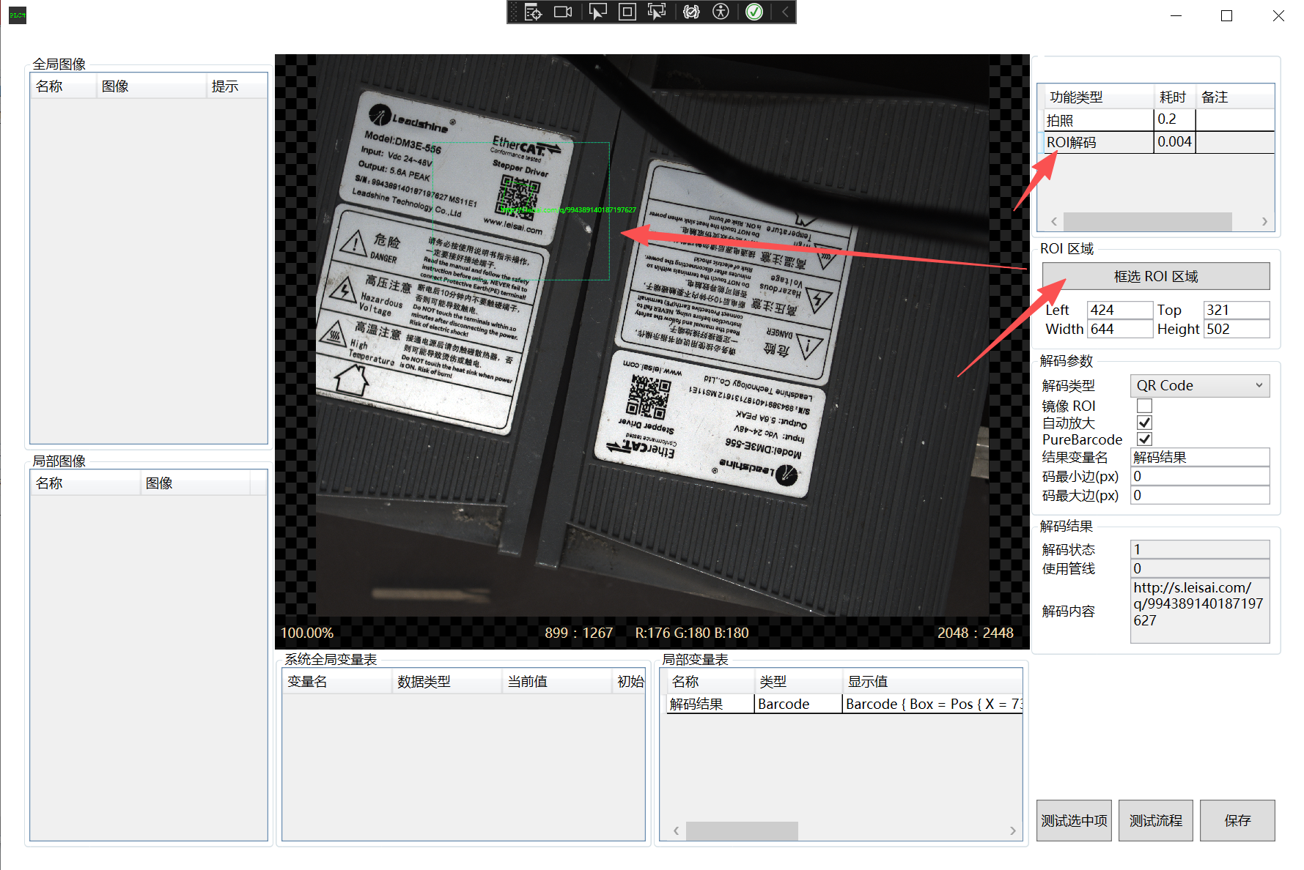Collapse the debug toolbar with the chevron

785,12
